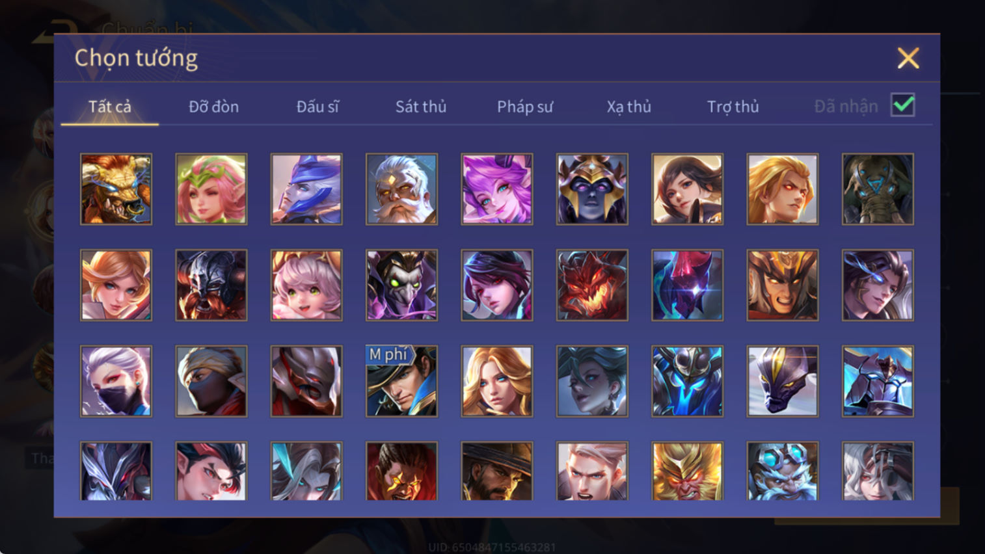Pick the blonde woman hero in third row
This screenshot has width=985, height=554.
tap(497, 381)
